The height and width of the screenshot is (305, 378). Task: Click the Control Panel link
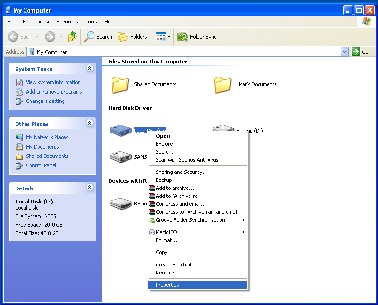tap(41, 165)
